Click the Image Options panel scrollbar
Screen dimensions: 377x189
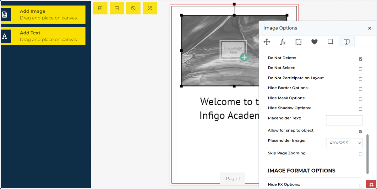368,154
